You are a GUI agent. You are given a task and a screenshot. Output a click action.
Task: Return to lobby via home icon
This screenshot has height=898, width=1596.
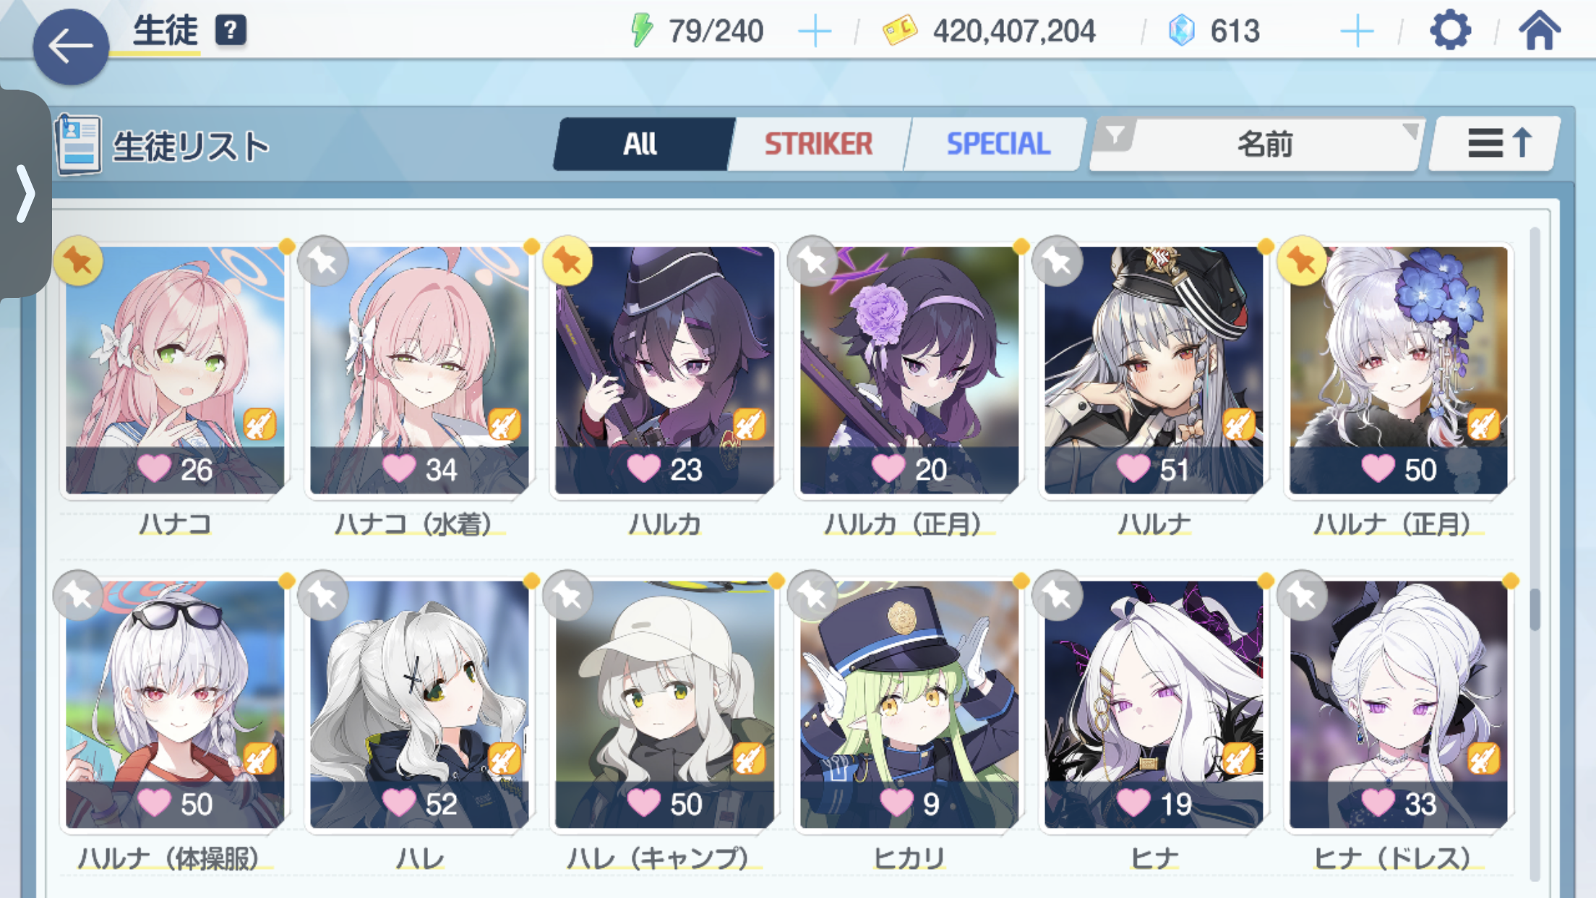[1539, 31]
